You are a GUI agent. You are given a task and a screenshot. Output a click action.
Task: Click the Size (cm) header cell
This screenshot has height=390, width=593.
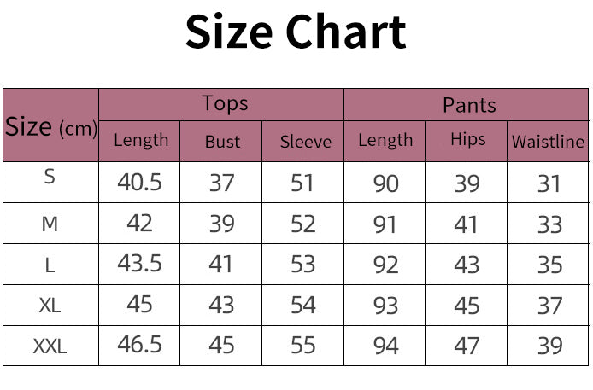50,127
